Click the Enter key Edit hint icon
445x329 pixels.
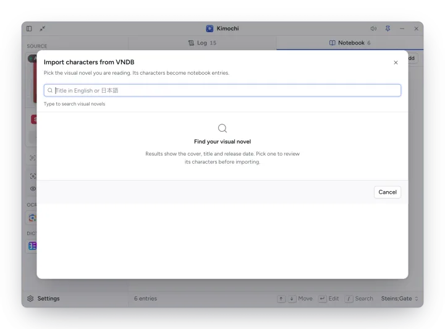[x=322, y=299]
